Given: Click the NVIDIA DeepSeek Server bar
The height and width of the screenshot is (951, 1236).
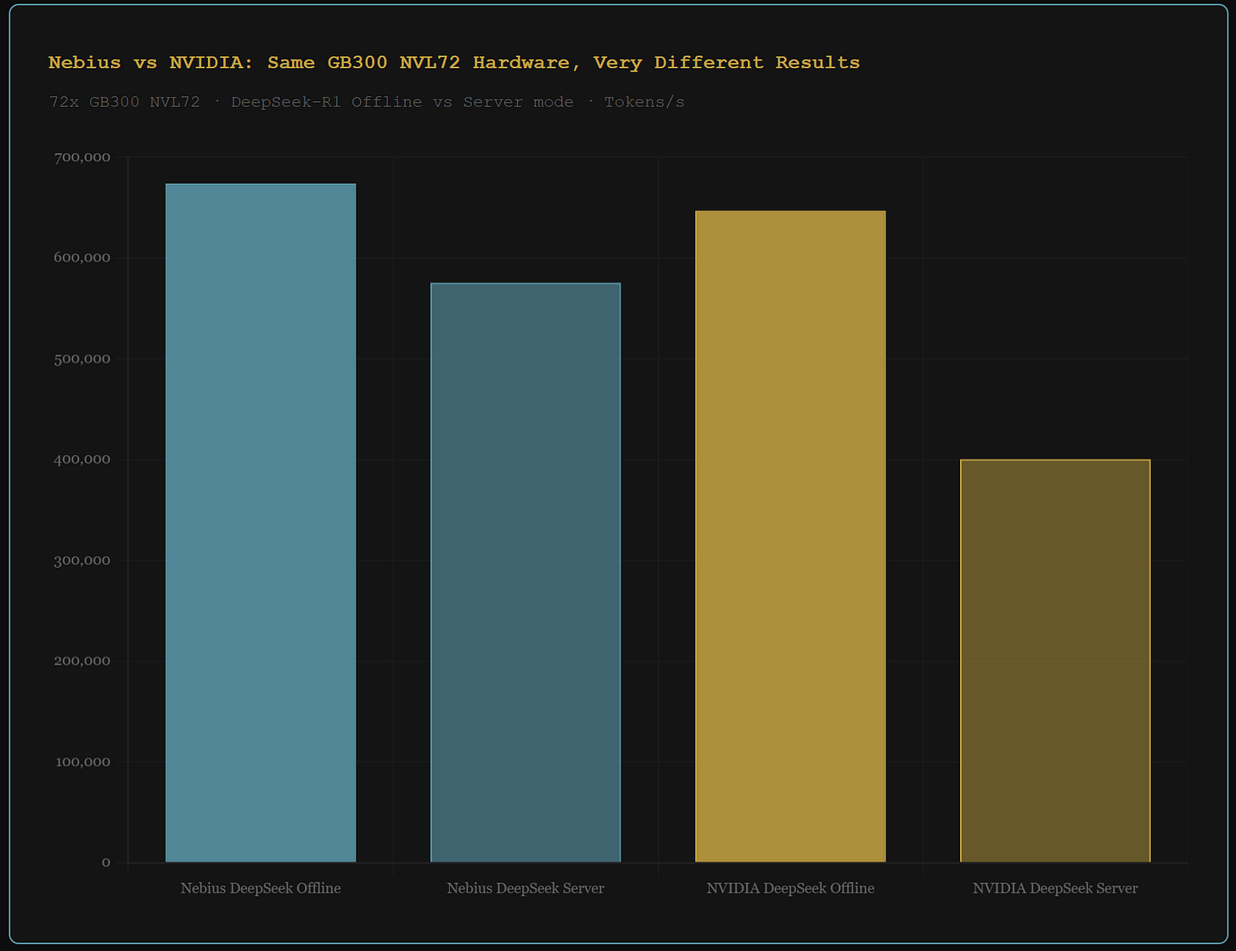Looking at the screenshot, I should point(1055,661).
